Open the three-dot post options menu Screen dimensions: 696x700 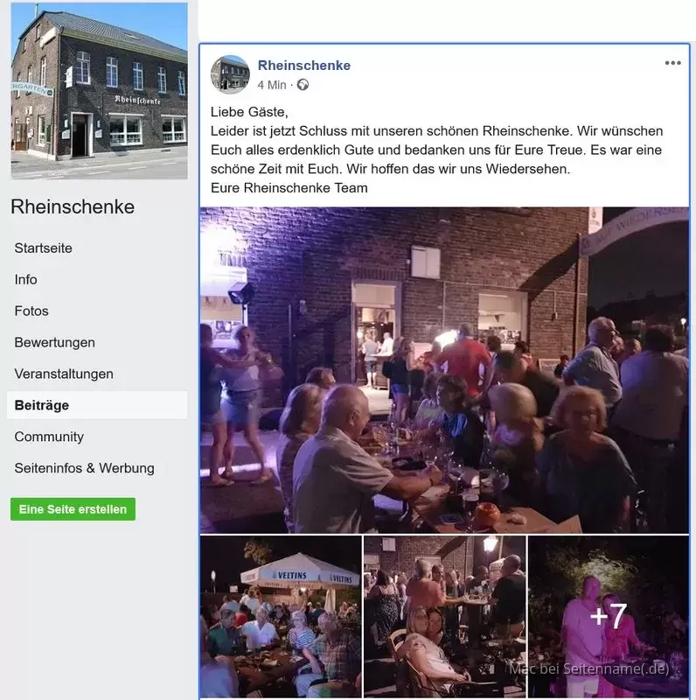pyautogui.click(x=672, y=63)
